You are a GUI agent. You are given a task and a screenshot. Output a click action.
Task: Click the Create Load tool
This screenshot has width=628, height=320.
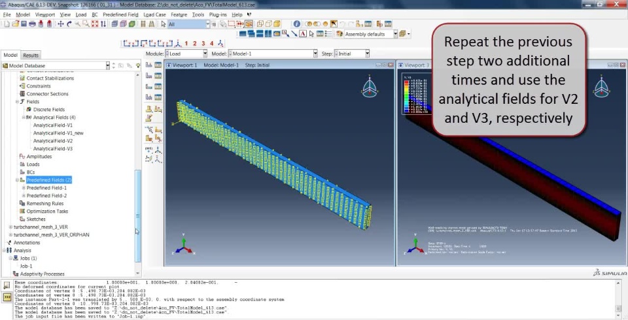(149, 65)
